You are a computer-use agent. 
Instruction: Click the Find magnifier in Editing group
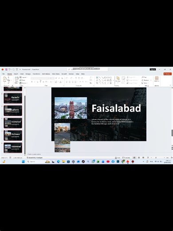click(x=143, y=77)
